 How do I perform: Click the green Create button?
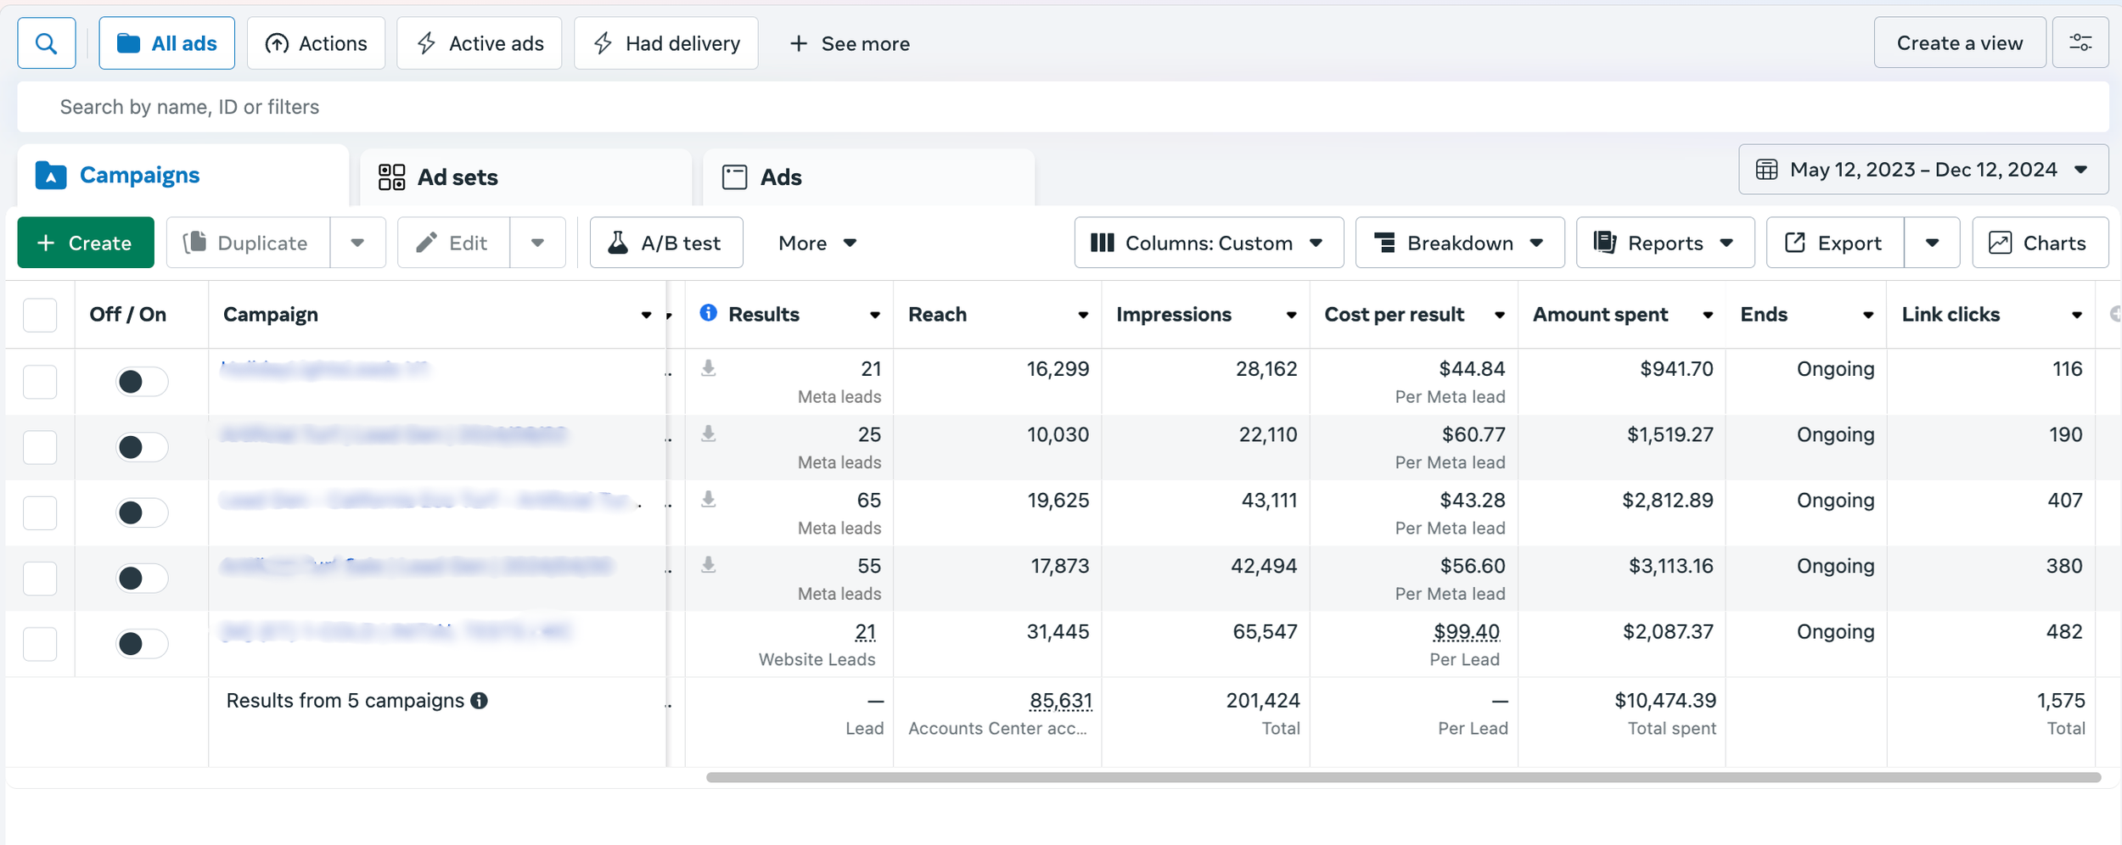pyautogui.click(x=86, y=243)
